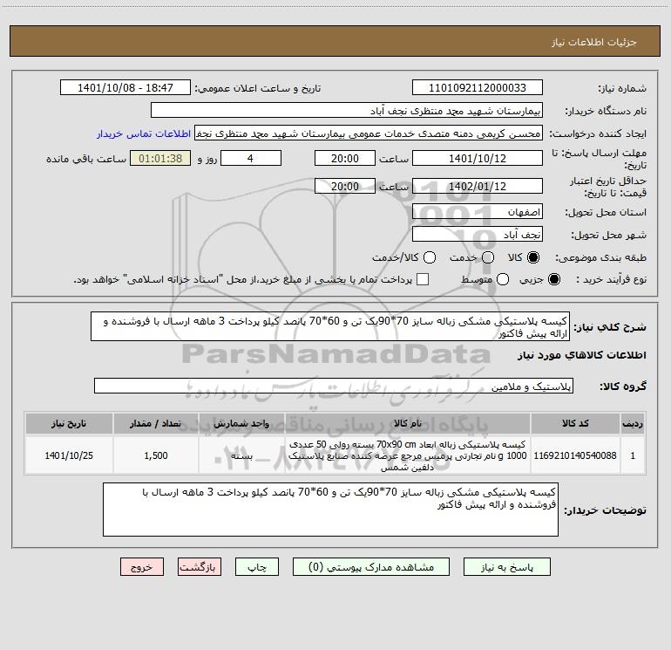The width and height of the screenshot is (671, 650).
Task: Click the نام کالا column header
Action: click(x=408, y=423)
